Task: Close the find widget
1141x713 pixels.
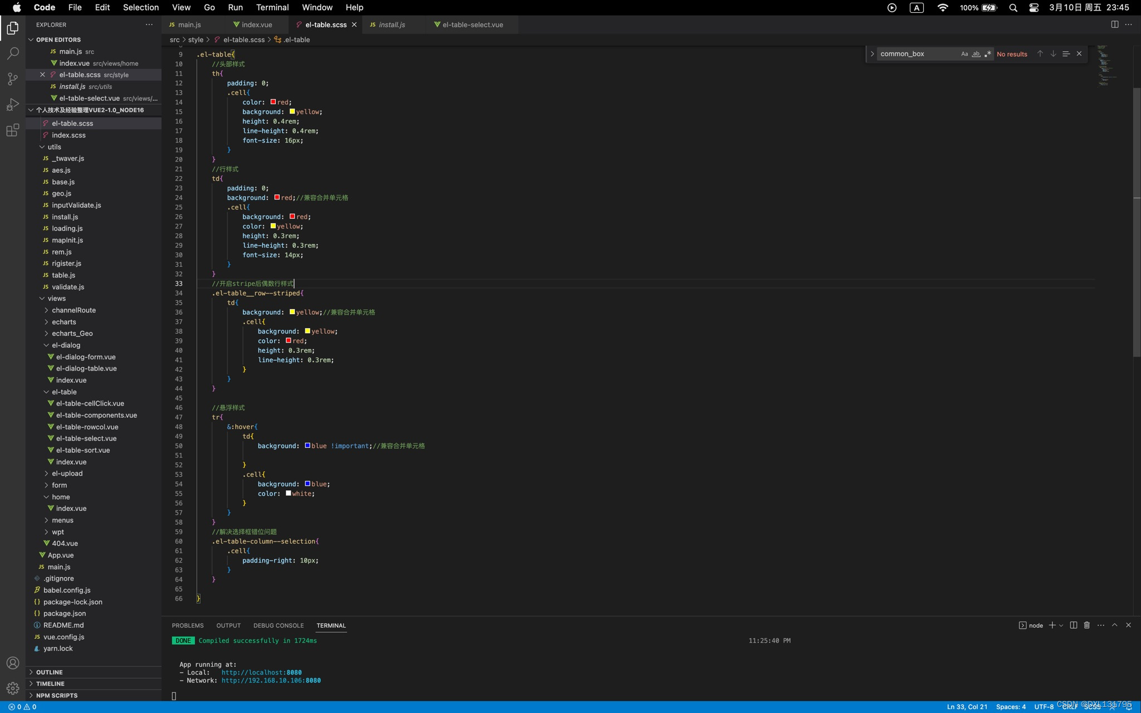Action: (x=1079, y=54)
